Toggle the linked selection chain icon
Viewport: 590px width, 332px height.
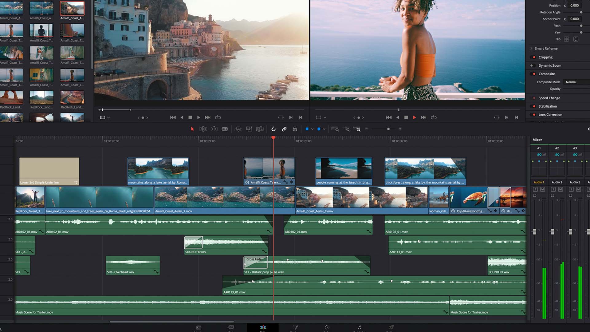pos(284,129)
